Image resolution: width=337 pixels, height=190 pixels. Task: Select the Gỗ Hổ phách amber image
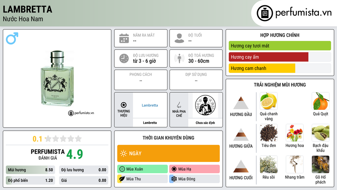pos(321,164)
